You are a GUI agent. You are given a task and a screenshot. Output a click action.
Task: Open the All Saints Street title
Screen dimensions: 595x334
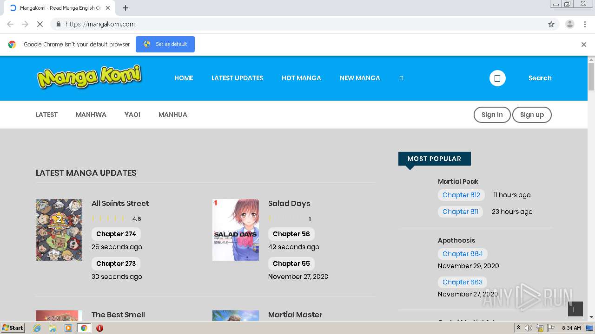[x=120, y=203]
